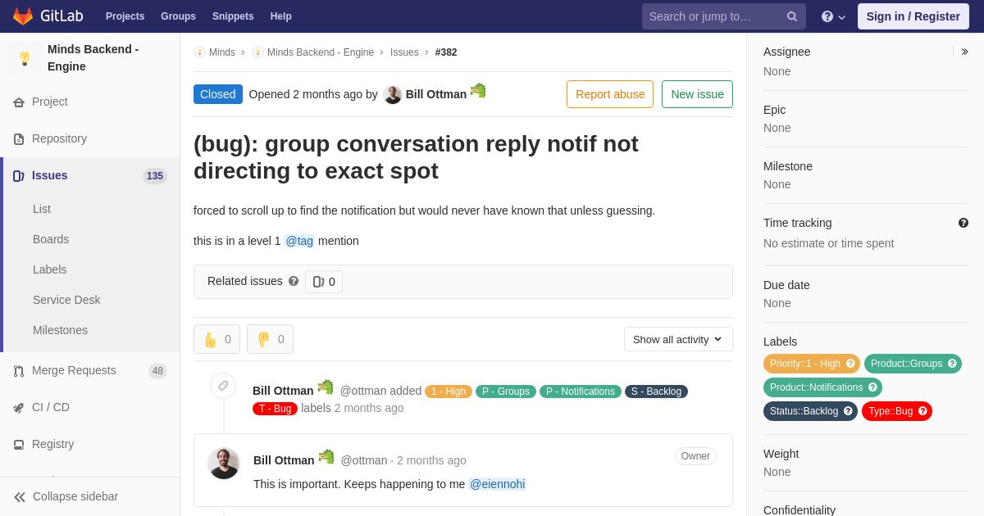
Task: Click the @eiennohi mention link
Action: [x=497, y=484]
